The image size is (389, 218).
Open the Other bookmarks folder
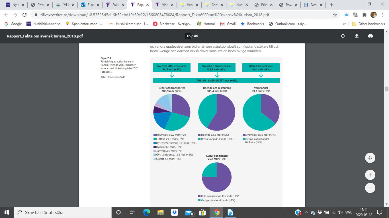tap(368, 24)
